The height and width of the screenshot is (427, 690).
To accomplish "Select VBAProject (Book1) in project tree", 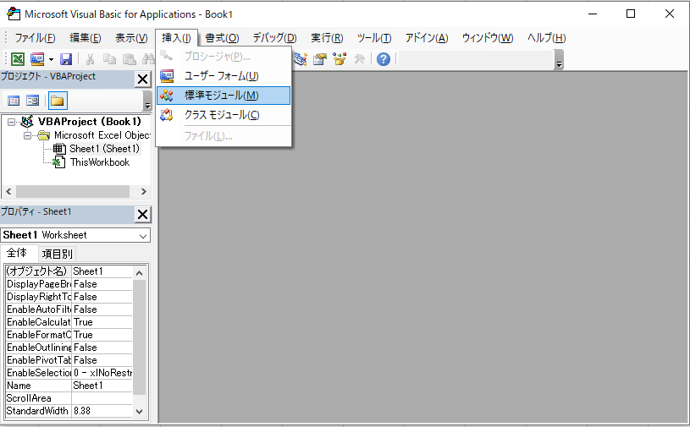I will click(90, 122).
